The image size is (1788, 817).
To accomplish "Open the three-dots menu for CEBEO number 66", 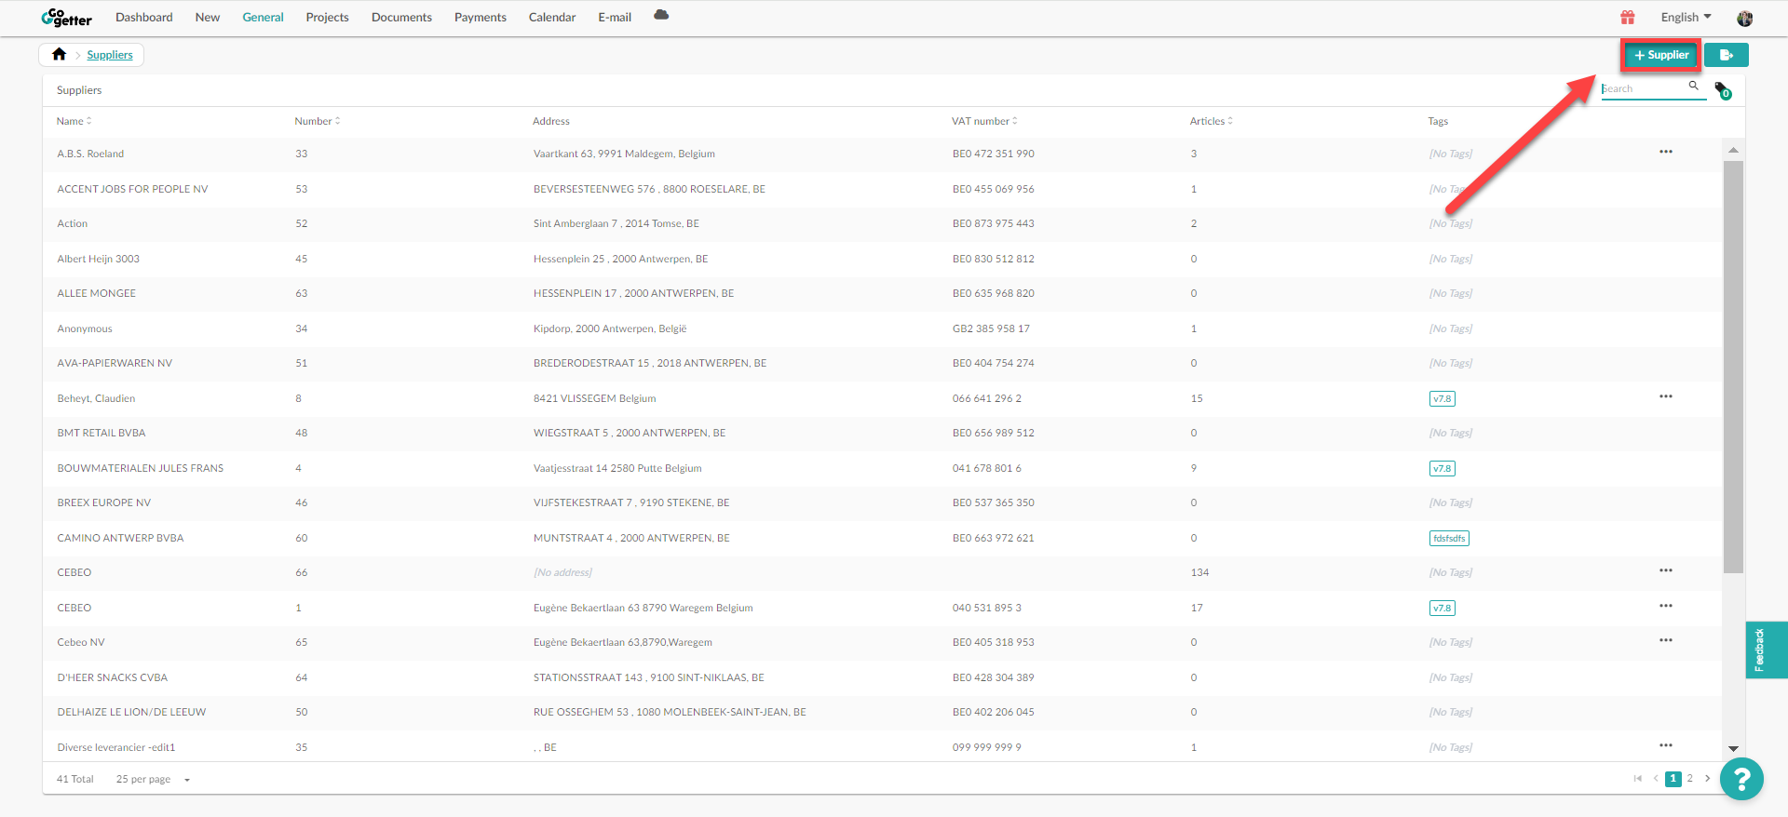I will coord(1666,570).
